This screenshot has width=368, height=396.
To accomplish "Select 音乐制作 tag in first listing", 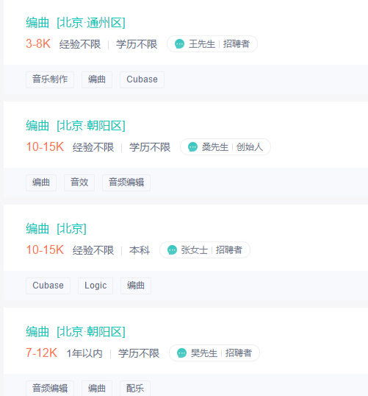I will point(50,79).
